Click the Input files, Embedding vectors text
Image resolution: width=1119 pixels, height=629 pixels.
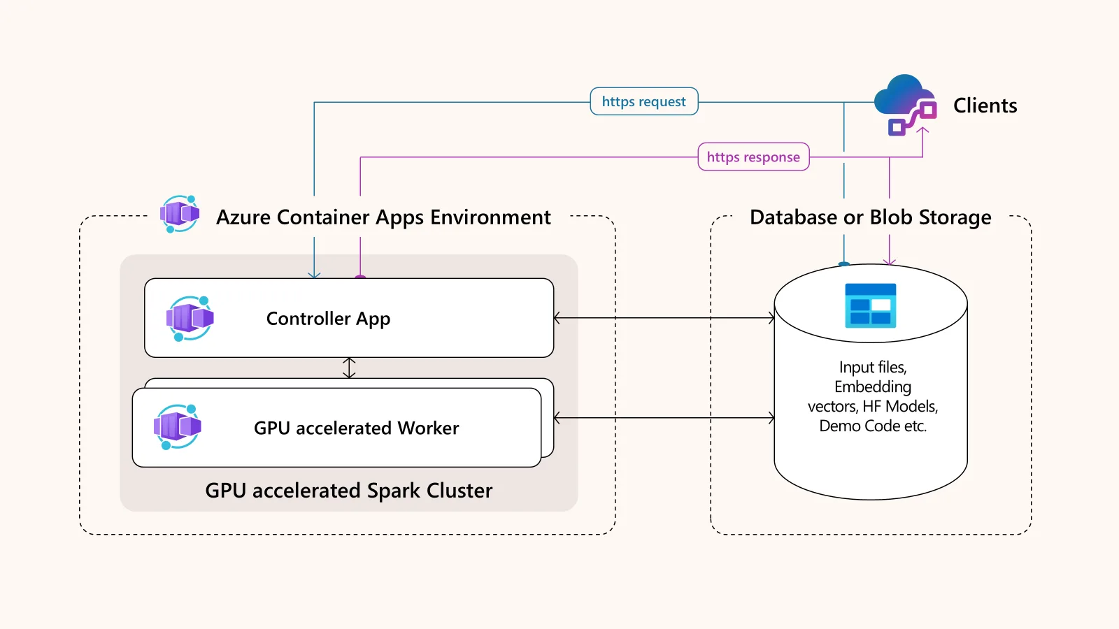(x=873, y=396)
